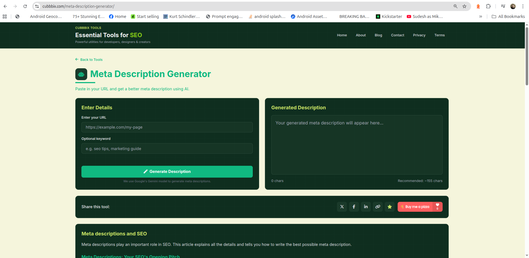
Task: Click the robot icon beside the page title
Action: tap(81, 74)
